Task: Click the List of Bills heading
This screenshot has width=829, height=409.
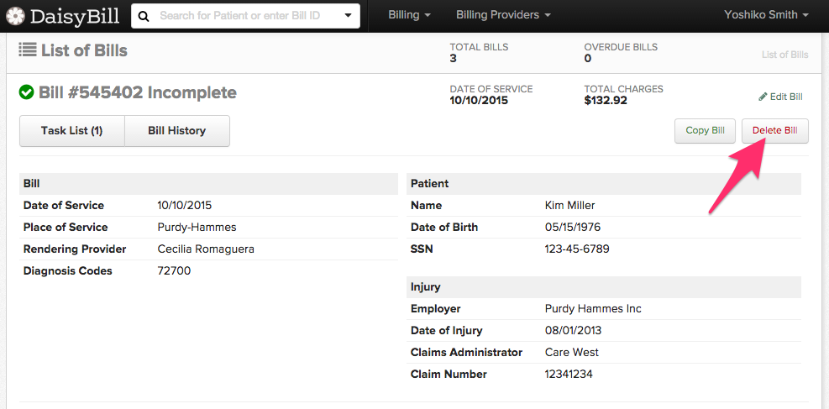Action: click(84, 50)
